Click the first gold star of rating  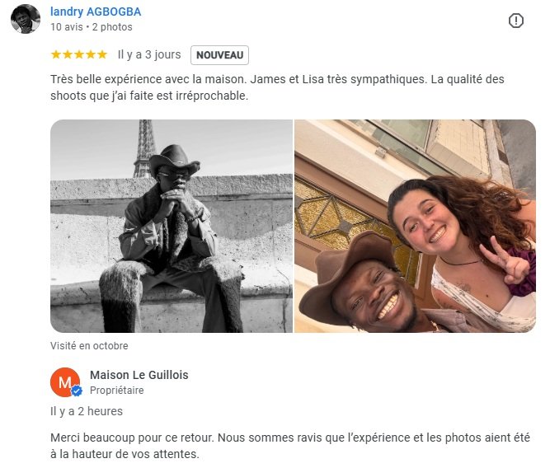click(56, 54)
